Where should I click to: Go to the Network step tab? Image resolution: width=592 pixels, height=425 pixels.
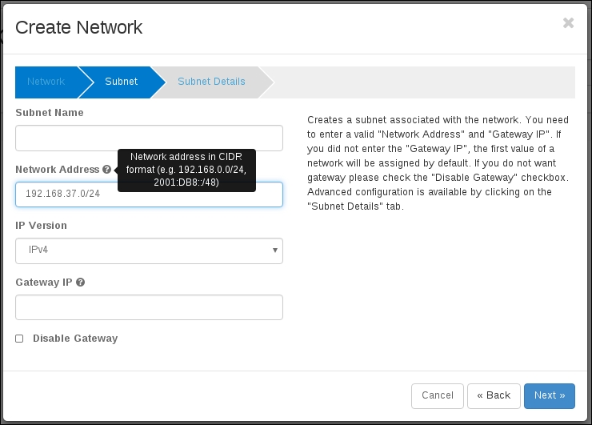[46, 82]
